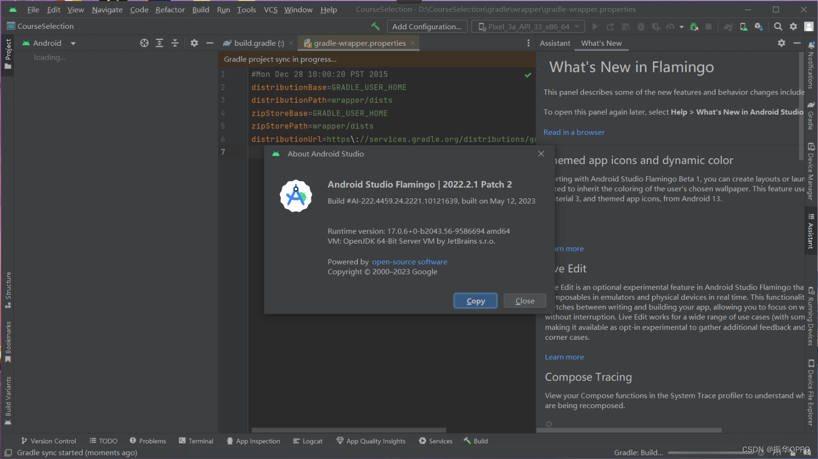Open the Logcat tool window

tap(307, 441)
